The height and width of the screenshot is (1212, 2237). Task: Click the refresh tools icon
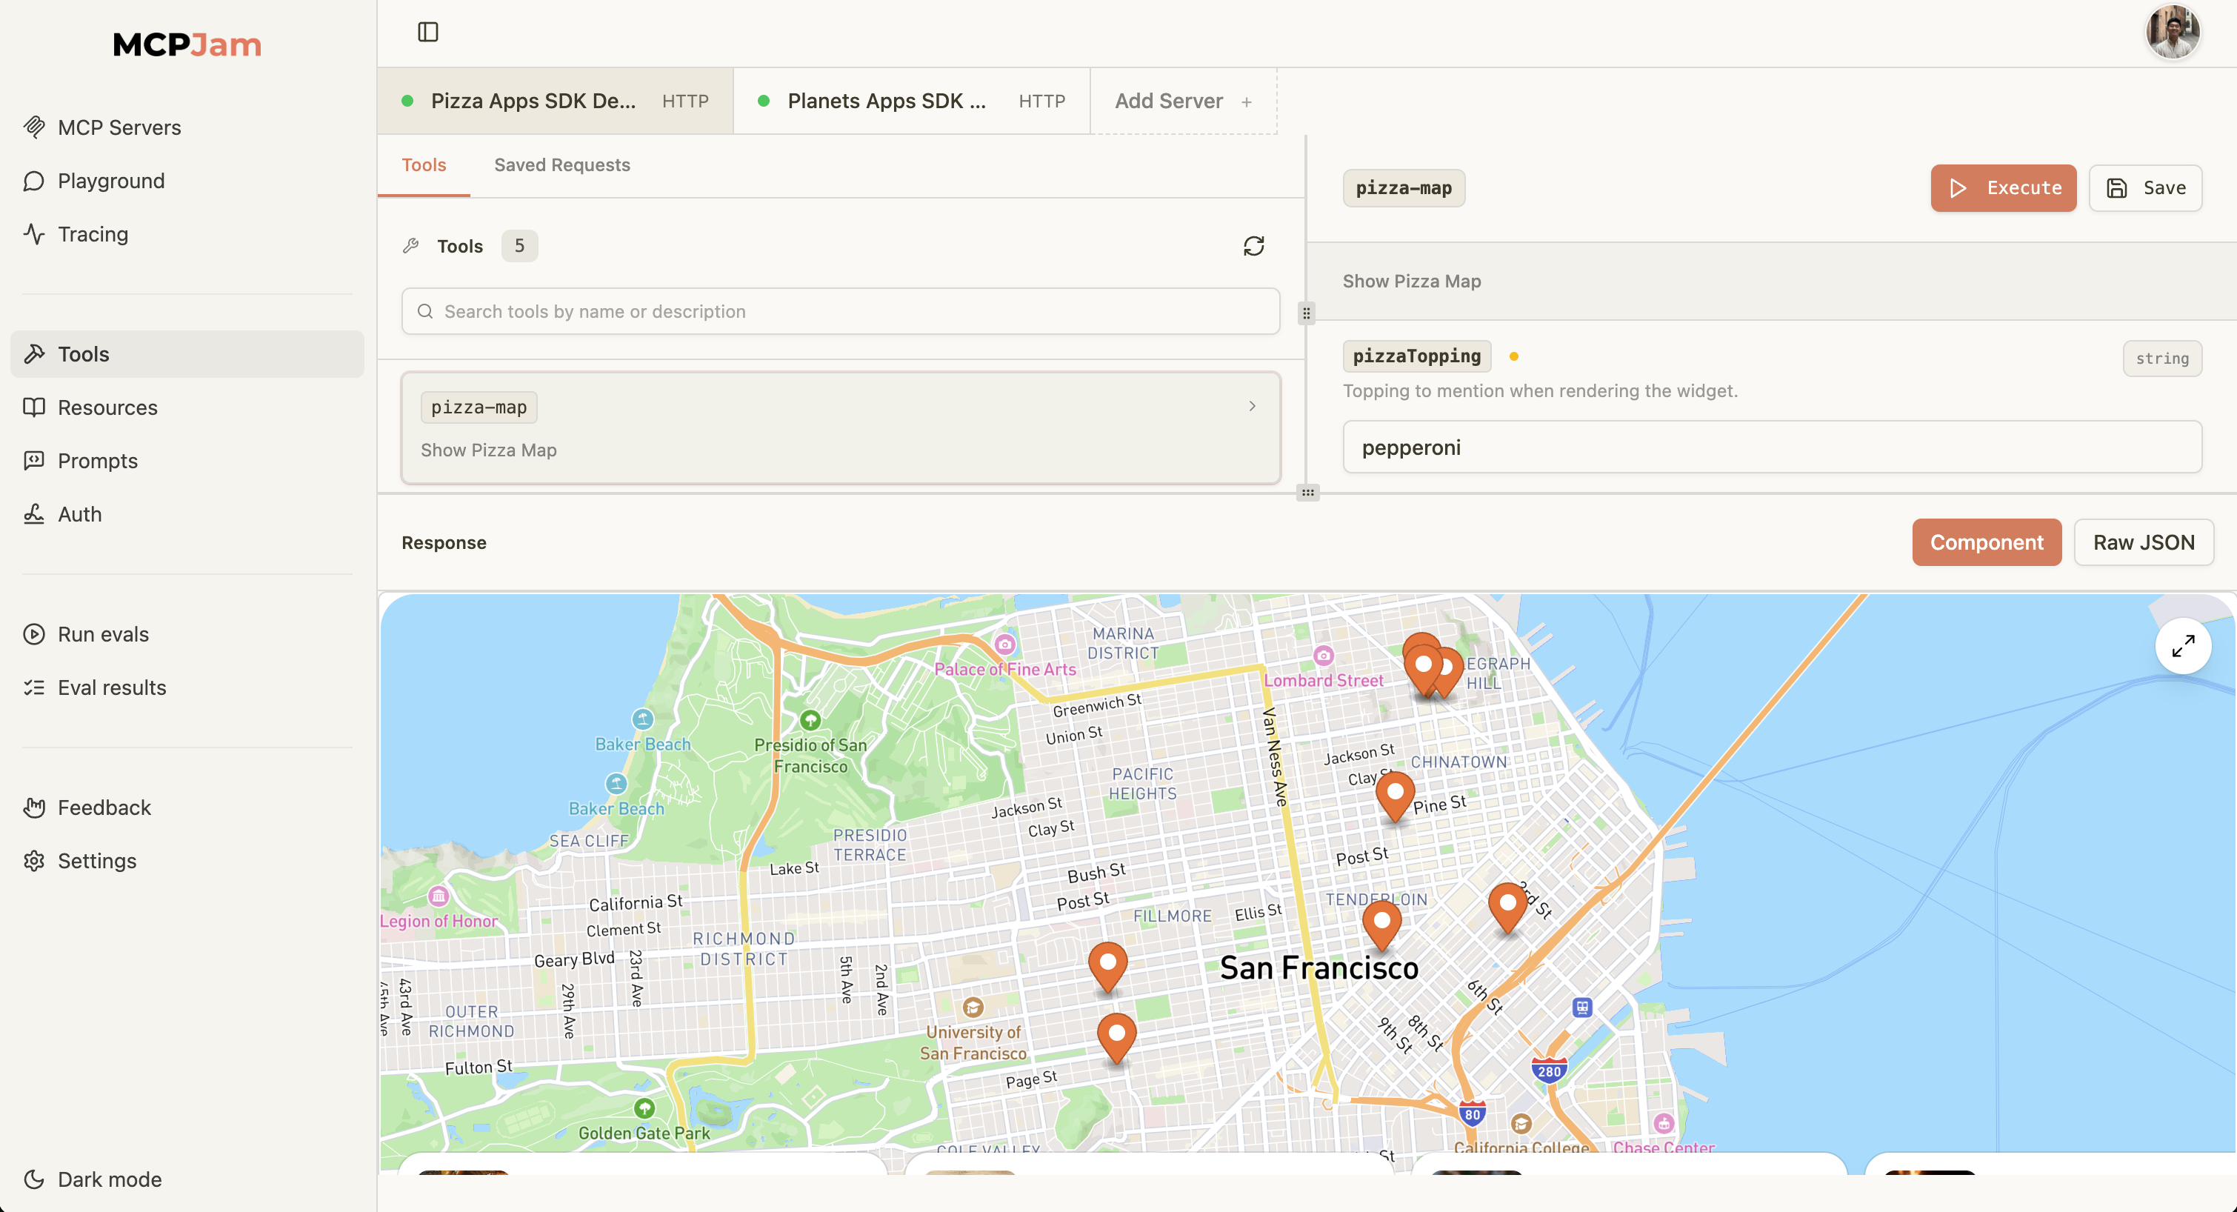pos(1253,246)
